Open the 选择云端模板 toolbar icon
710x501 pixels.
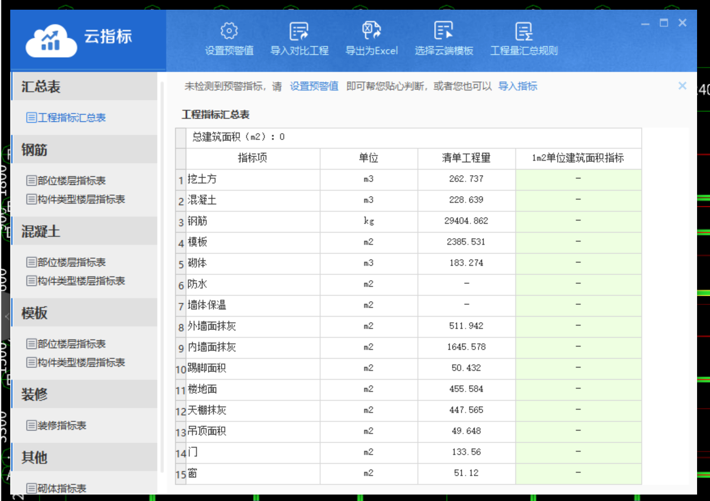444,30
